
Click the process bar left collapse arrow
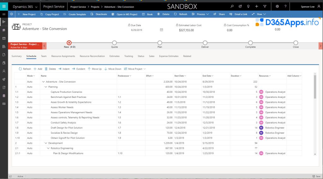click(x=44, y=46)
